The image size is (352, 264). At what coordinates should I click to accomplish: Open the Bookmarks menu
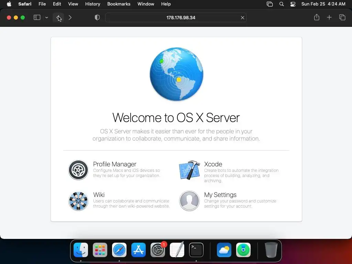(119, 4)
